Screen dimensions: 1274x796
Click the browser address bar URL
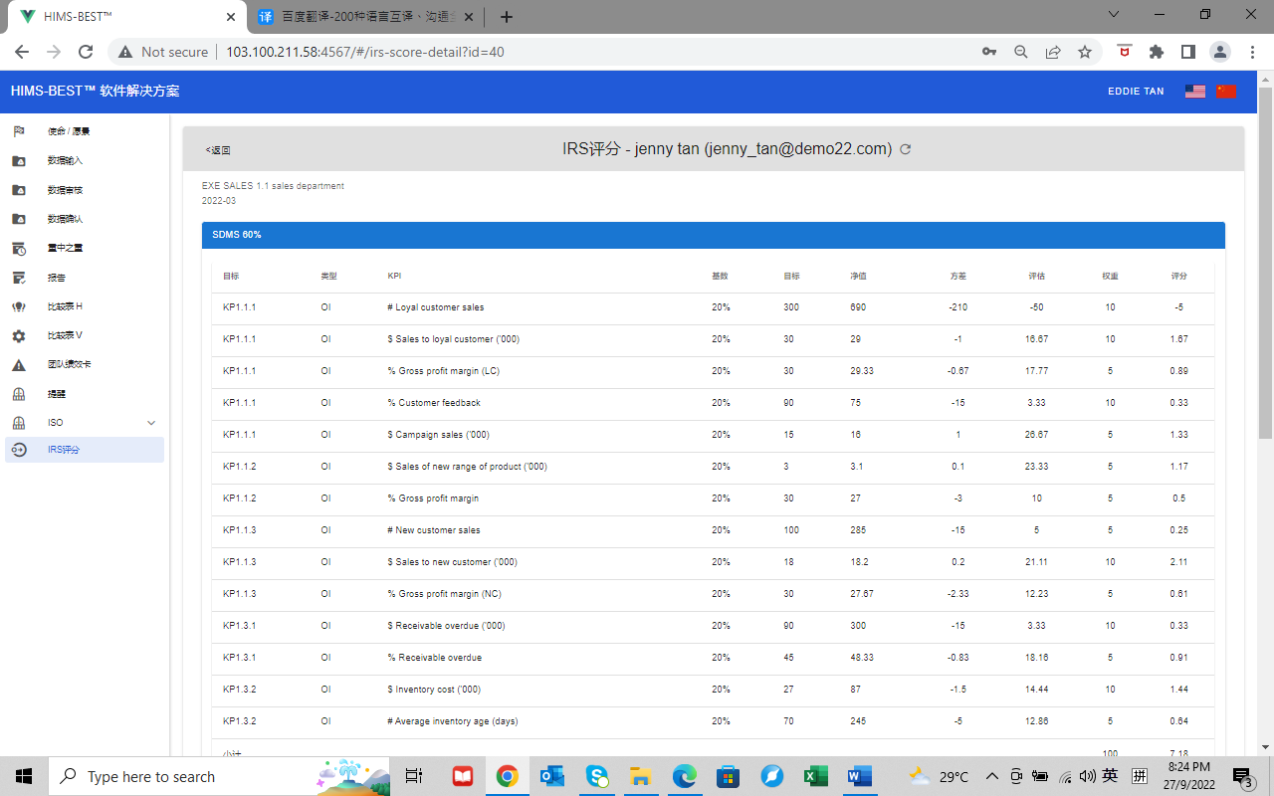coord(365,52)
